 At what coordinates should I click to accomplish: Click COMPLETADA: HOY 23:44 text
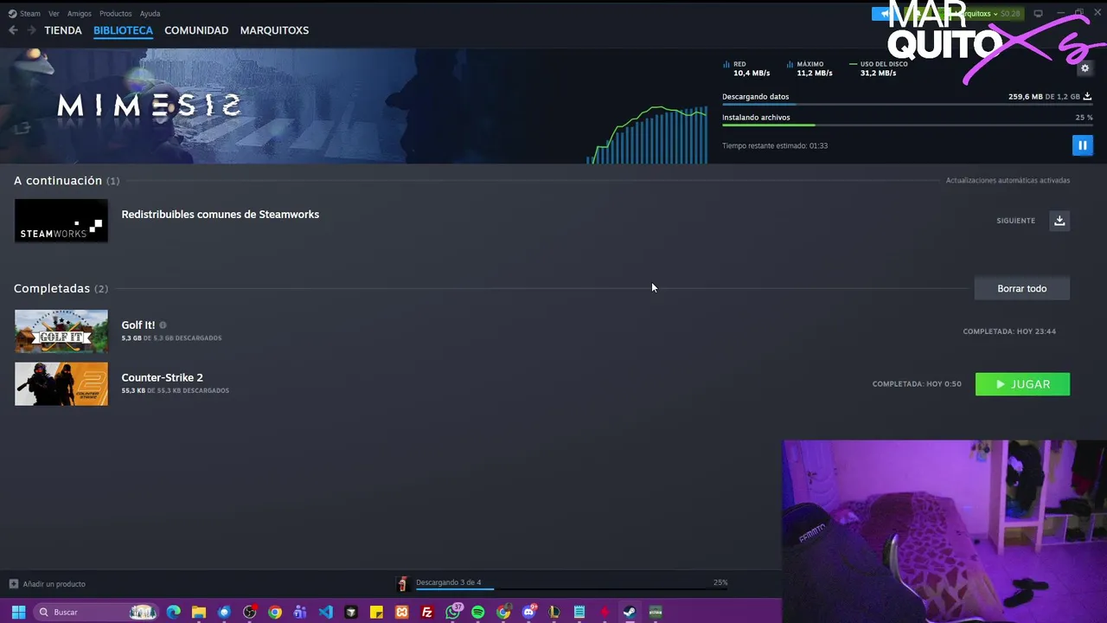[1009, 331]
